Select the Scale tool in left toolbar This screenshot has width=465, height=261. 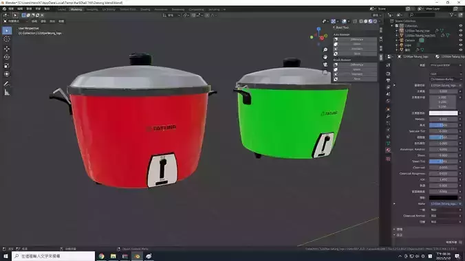tap(7, 66)
